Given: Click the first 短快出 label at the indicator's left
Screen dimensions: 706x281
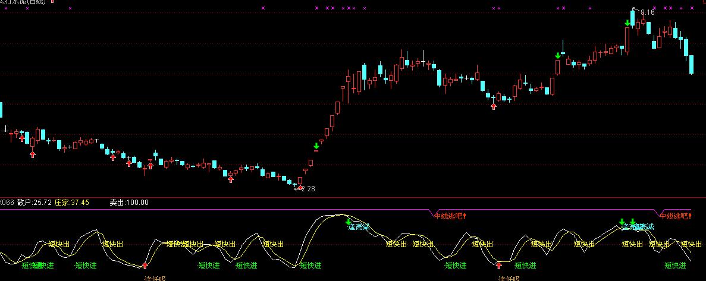Looking at the screenshot, I should coord(59,244).
